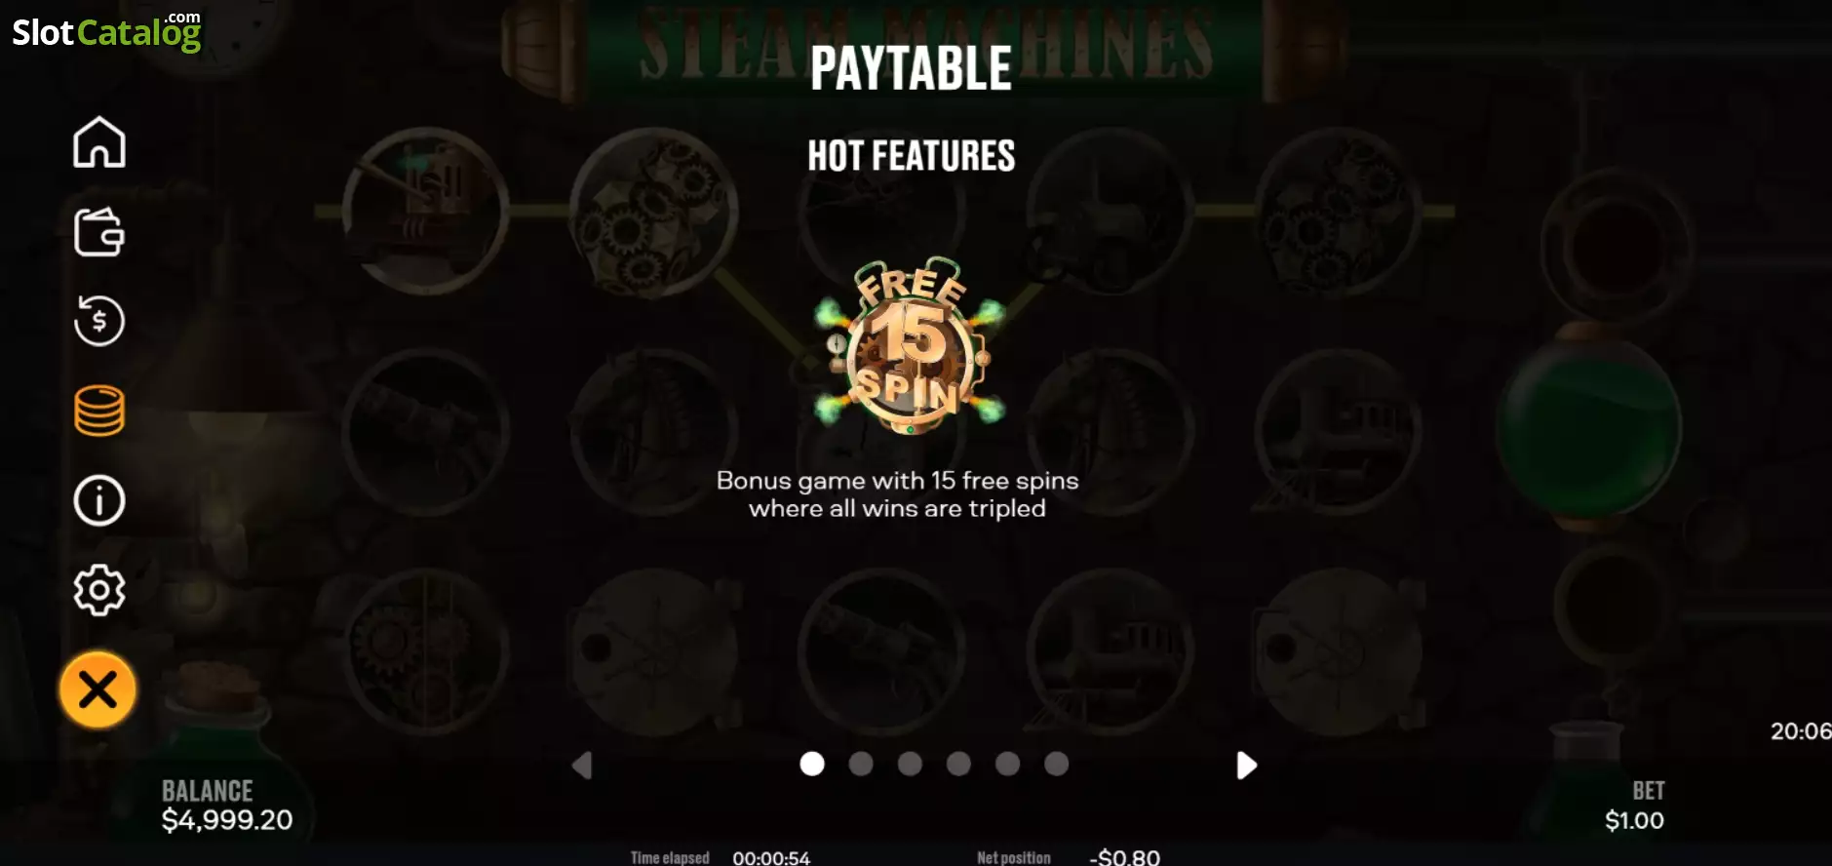Click the Free 15 Spin feature emblem
The image size is (1832, 866).
[x=911, y=346]
